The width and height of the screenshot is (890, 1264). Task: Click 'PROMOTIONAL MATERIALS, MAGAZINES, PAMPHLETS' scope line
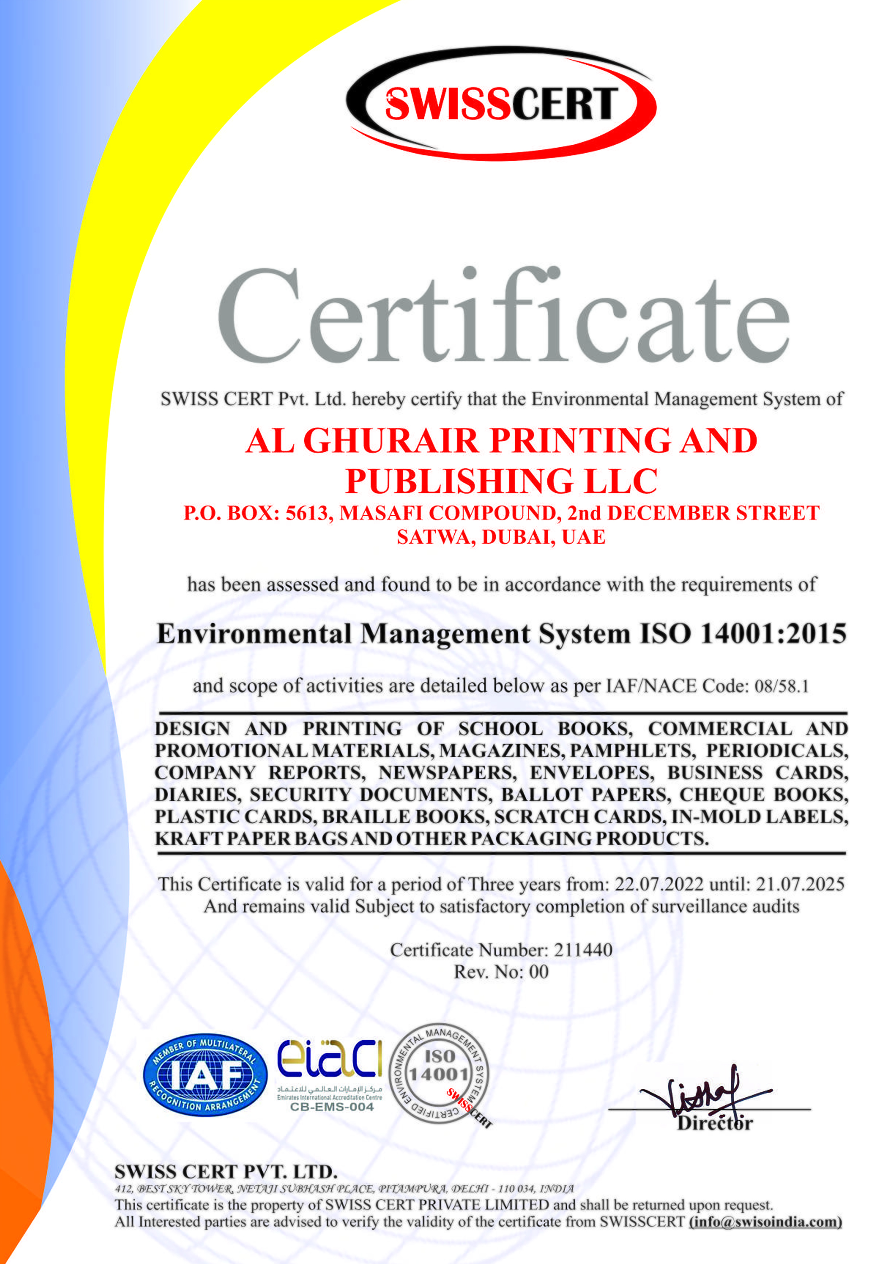pyautogui.click(x=501, y=750)
